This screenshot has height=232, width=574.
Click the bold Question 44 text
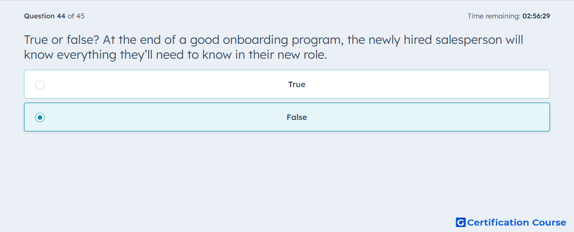45,16
